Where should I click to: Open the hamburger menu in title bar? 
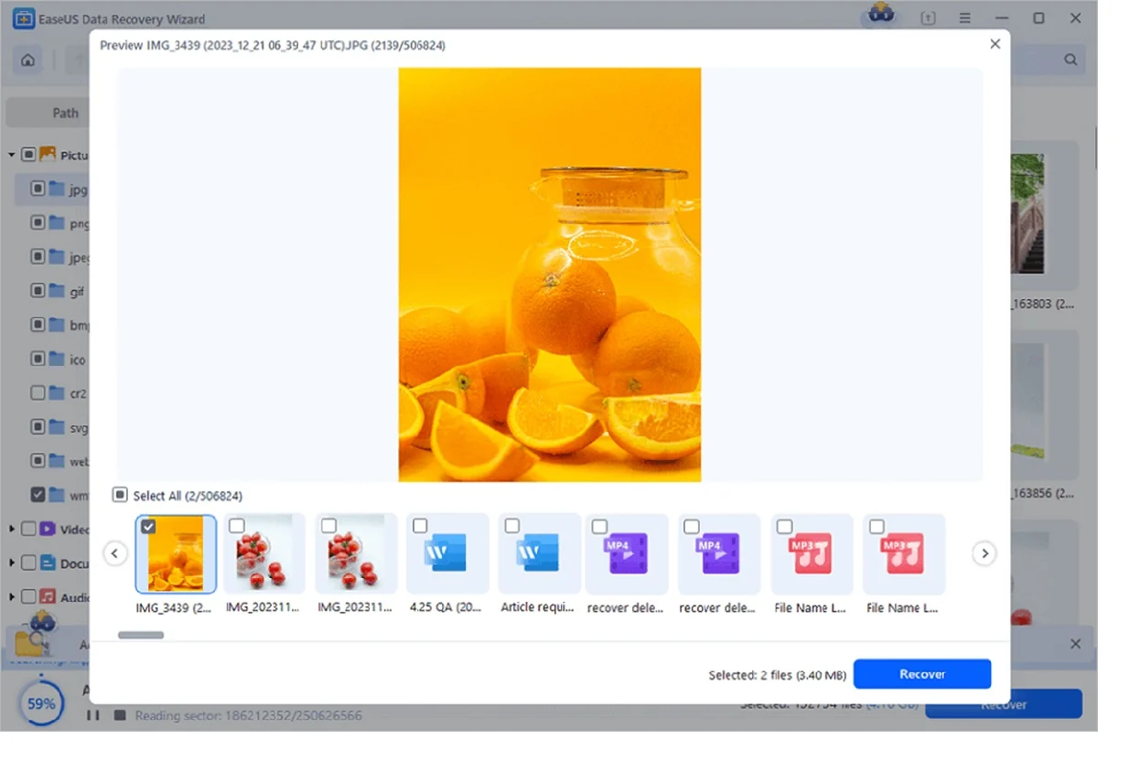point(964,18)
